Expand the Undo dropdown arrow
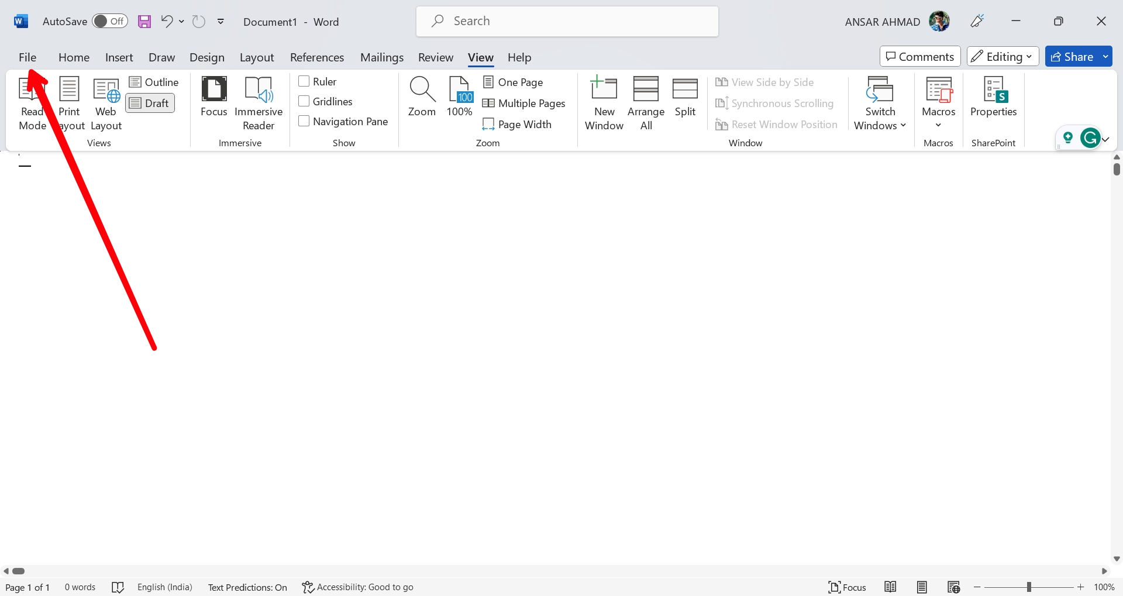Viewport: 1123px width, 596px height. pos(182,21)
